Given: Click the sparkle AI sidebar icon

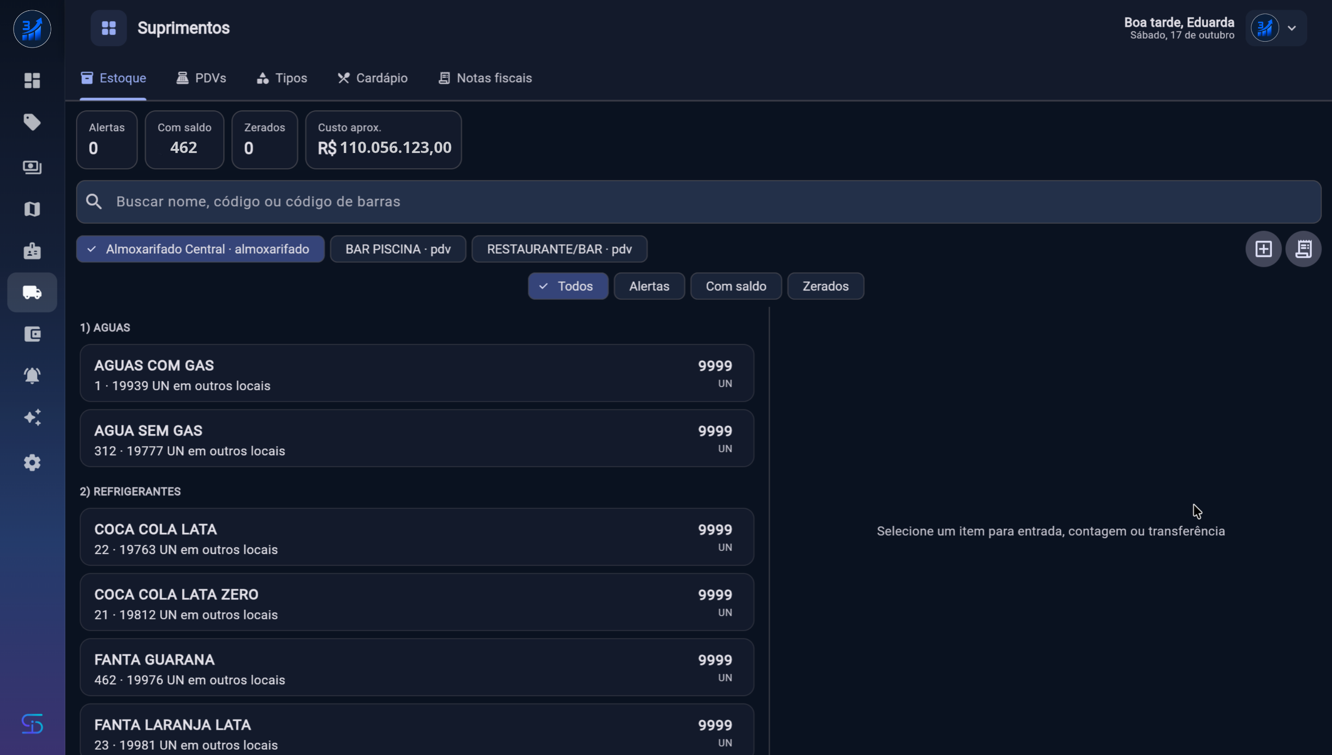Looking at the screenshot, I should pos(32,417).
